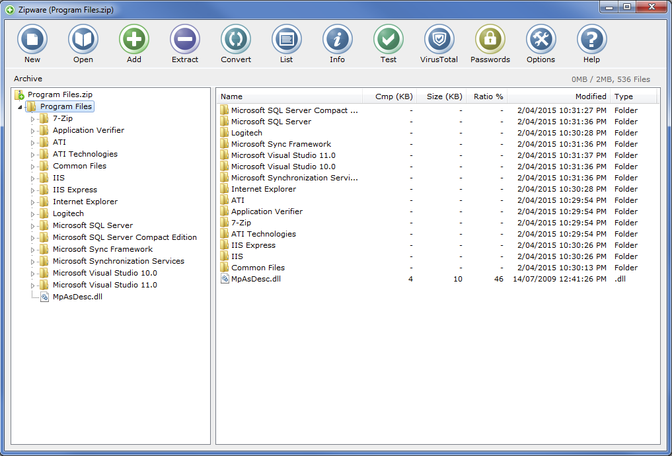Click the MpAsDesc.dll file icon in file list
Screen dimensions: 672x456
tap(225, 279)
